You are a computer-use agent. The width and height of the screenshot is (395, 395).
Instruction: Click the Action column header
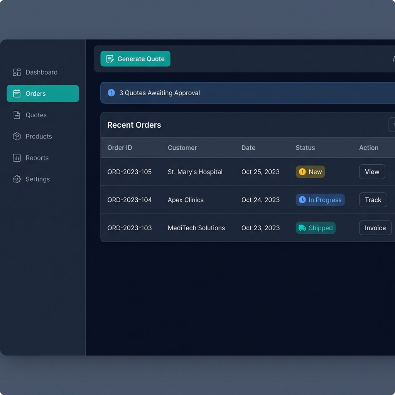pyautogui.click(x=368, y=148)
